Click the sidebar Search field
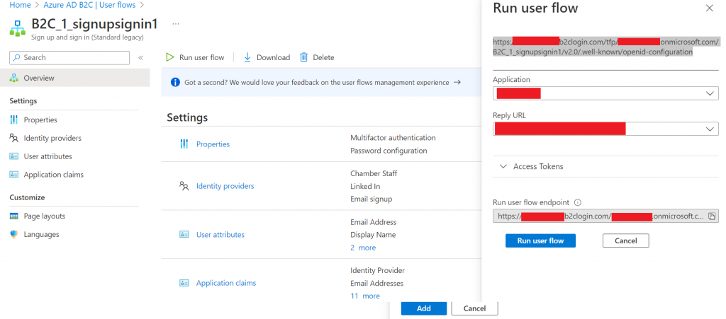Viewport: 726px width, 319px height. (x=71, y=57)
